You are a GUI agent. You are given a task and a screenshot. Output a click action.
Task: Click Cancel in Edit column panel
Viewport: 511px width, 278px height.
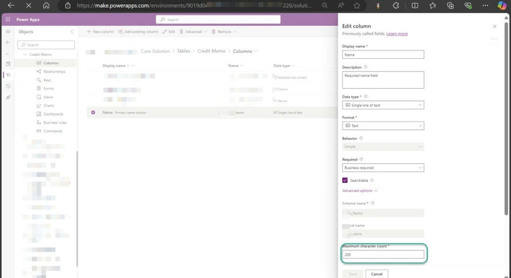(x=377, y=274)
